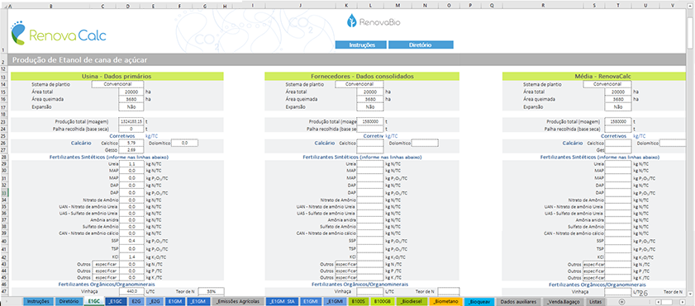Click Área total field in Usina section
Viewport: 695px width, 306px height.
[x=131, y=92]
